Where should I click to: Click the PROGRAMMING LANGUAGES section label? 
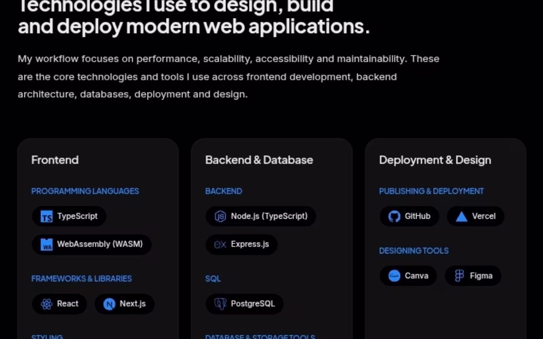85,191
